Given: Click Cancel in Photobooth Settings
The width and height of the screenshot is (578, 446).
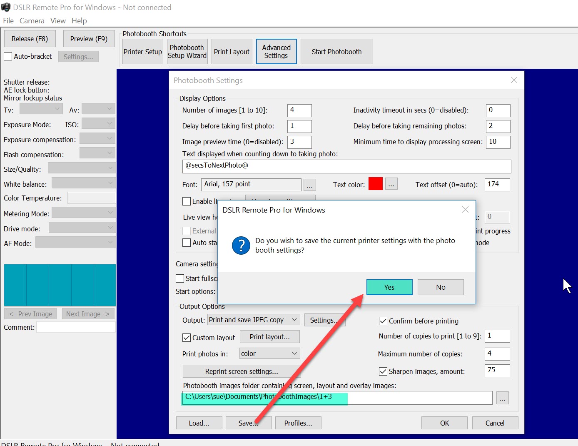Looking at the screenshot, I should (x=495, y=423).
